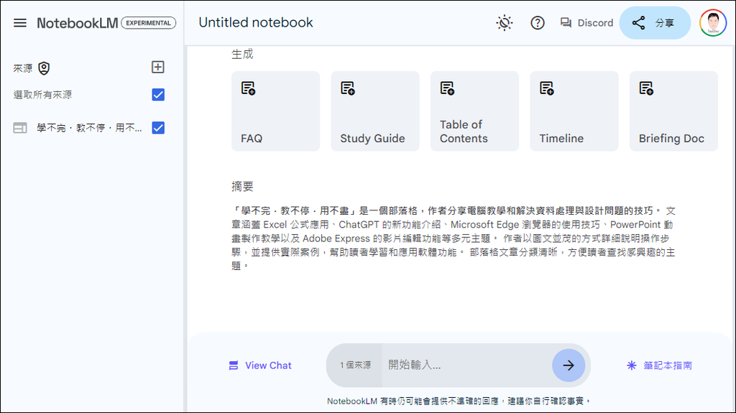Generate a Study Guide
This screenshot has height=413, width=736.
(375, 111)
